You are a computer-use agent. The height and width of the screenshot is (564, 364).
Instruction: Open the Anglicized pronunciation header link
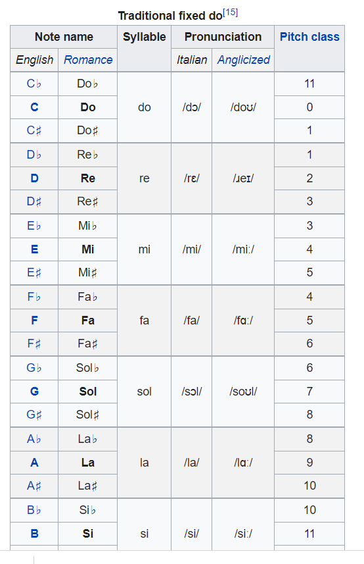[243, 60]
